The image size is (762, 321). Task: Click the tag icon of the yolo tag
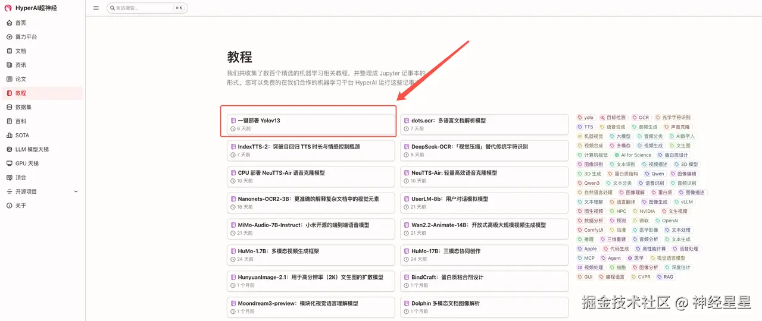click(x=580, y=118)
